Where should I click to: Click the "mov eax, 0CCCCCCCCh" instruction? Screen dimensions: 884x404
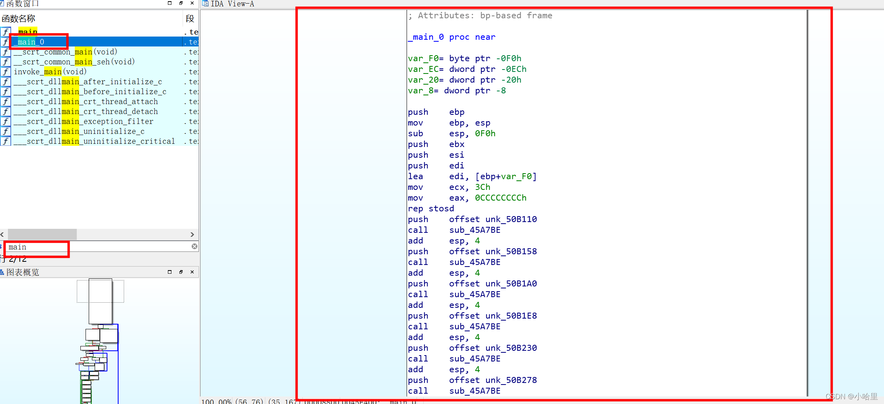(x=467, y=198)
